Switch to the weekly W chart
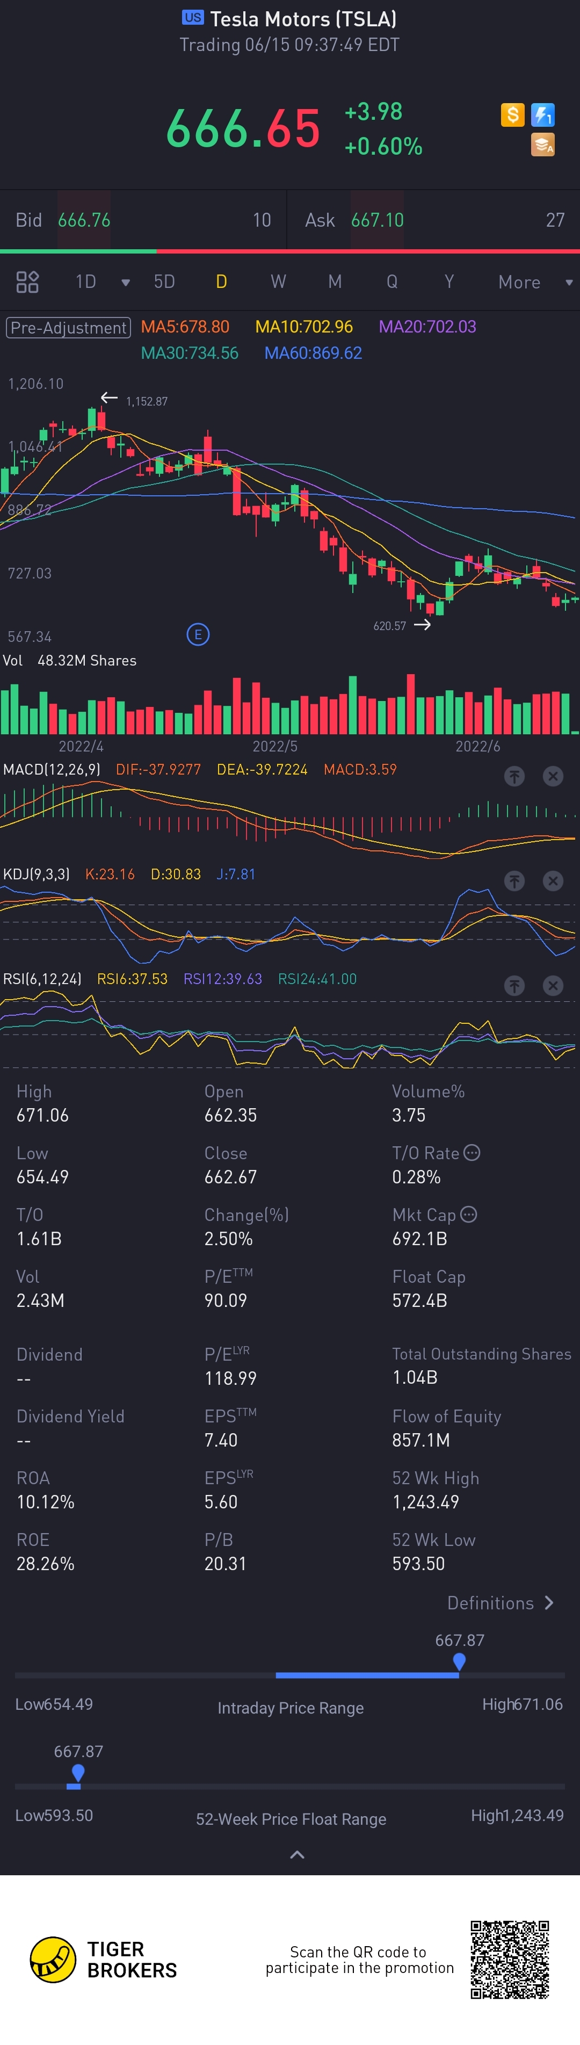Image resolution: width=580 pixels, height=2045 pixels. 278,282
